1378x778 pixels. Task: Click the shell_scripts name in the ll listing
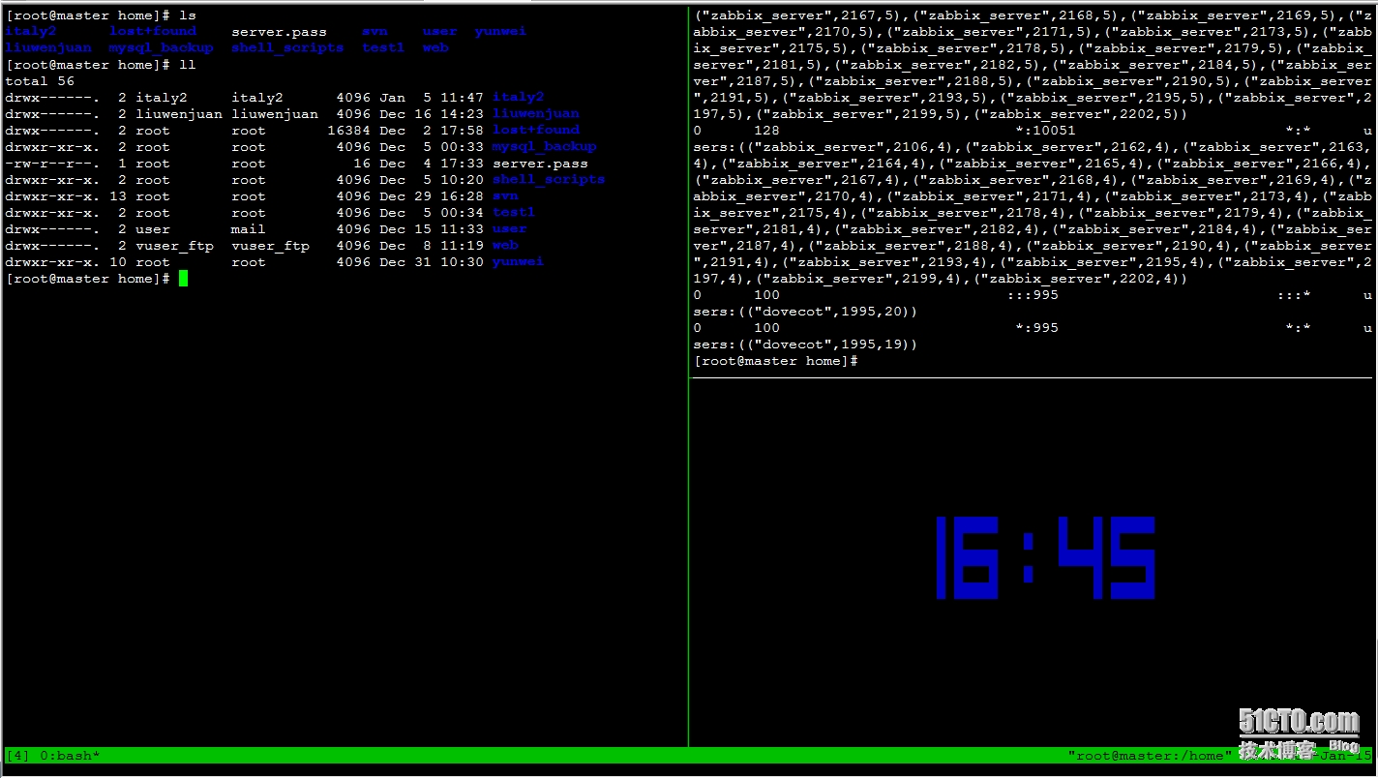coord(549,179)
